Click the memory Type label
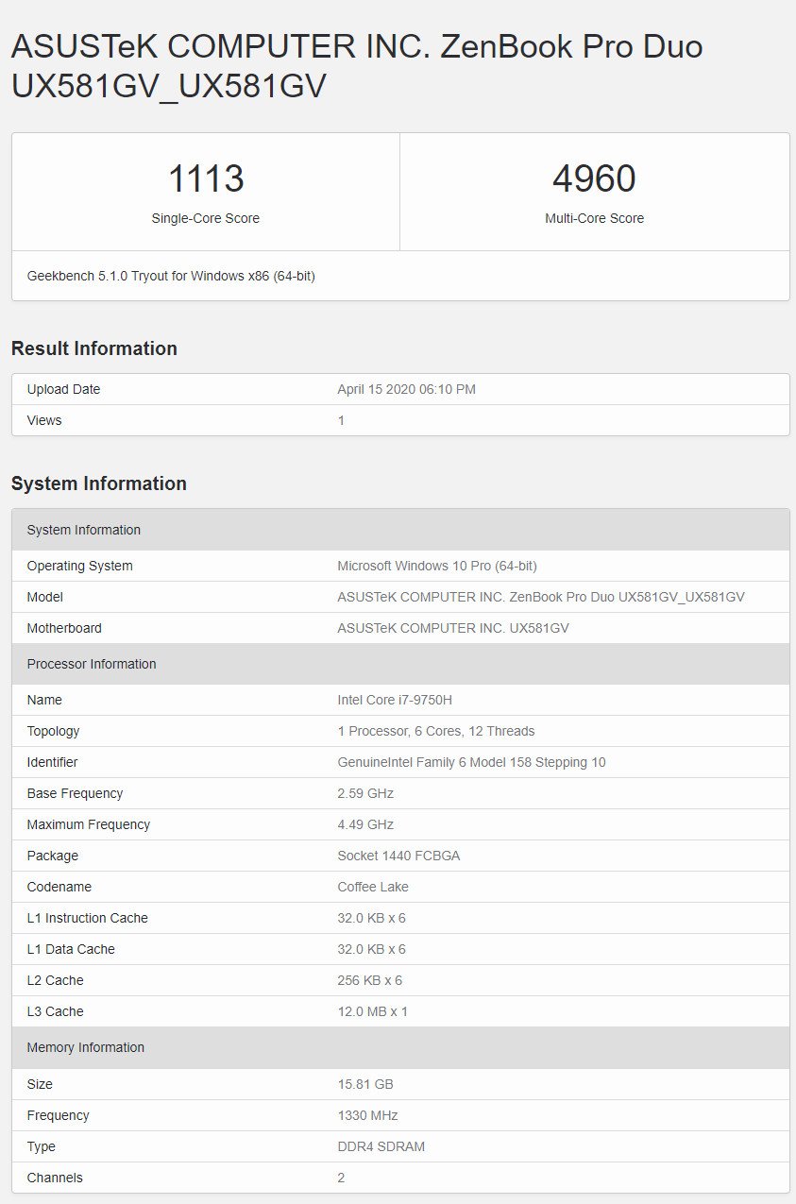This screenshot has width=796, height=1204. point(42,1146)
